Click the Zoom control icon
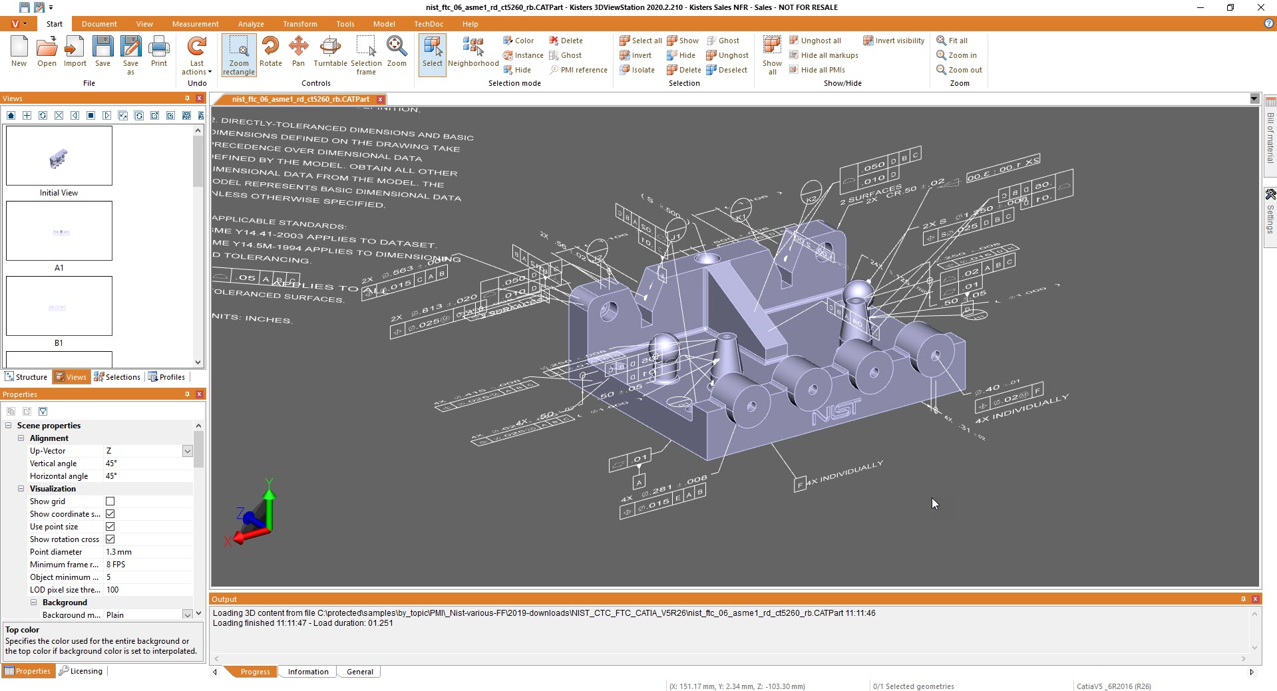Screen dimensions: 1277x691 click(x=397, y=52)
